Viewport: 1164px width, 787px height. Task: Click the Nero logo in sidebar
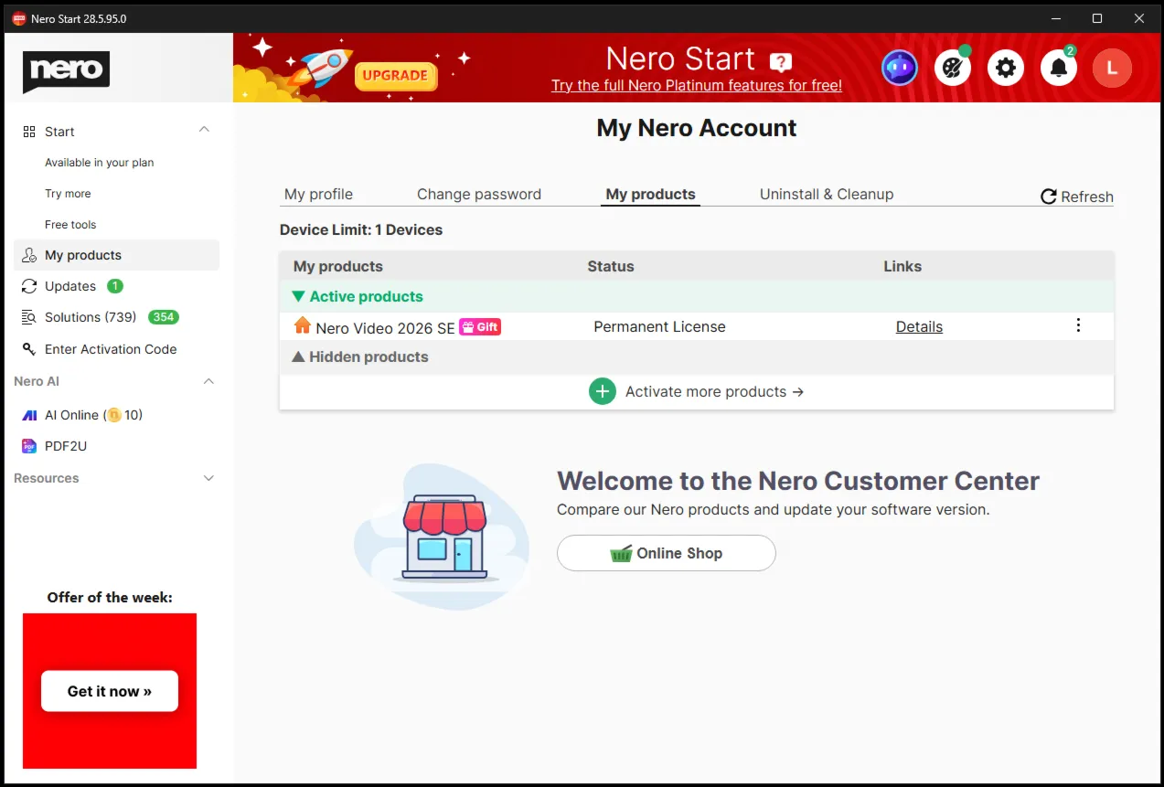(66, 71)
